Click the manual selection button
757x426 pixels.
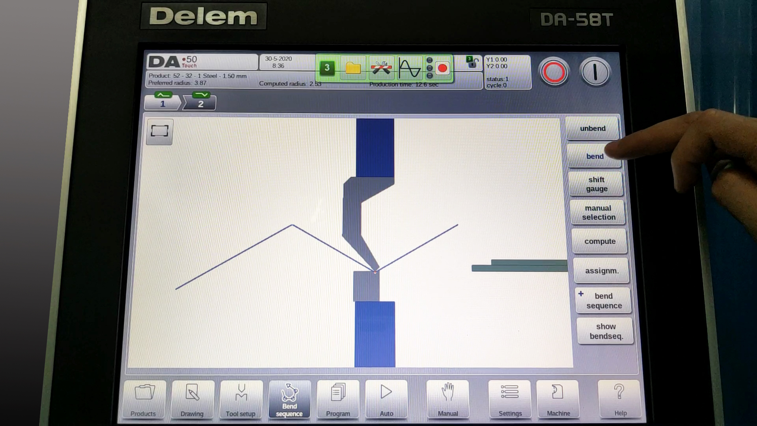click(598, 212)
